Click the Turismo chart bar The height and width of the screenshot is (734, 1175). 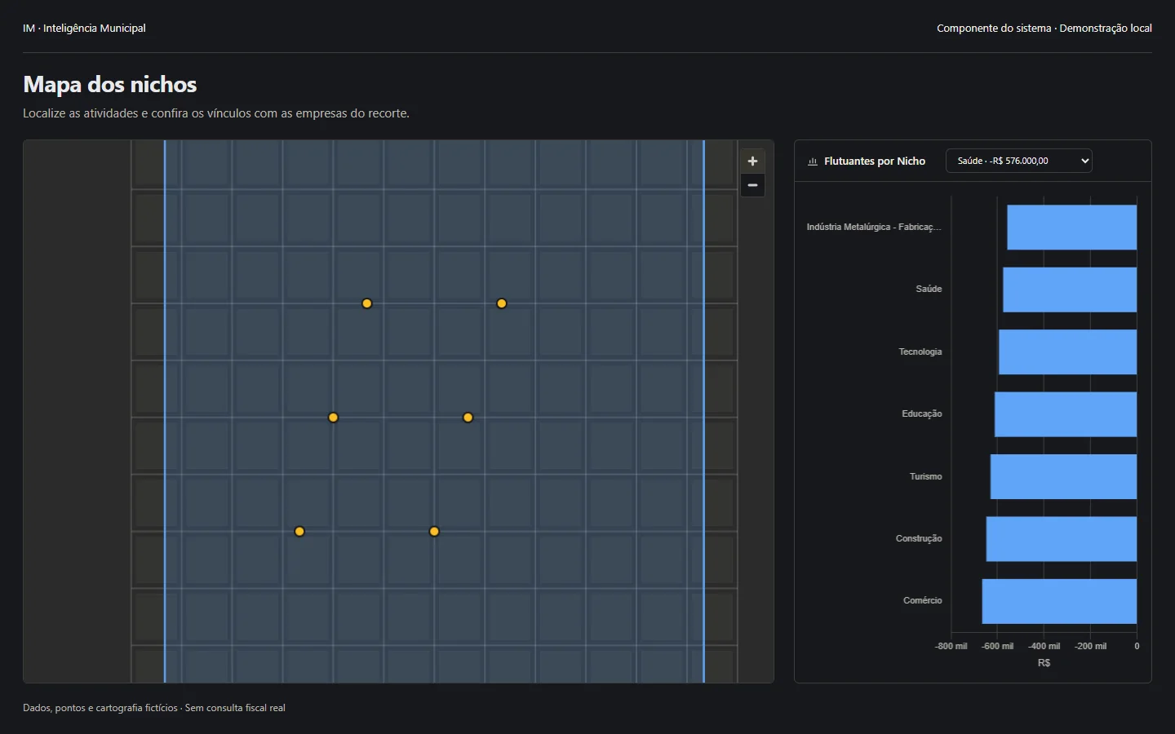click(x=1063, y=476)
